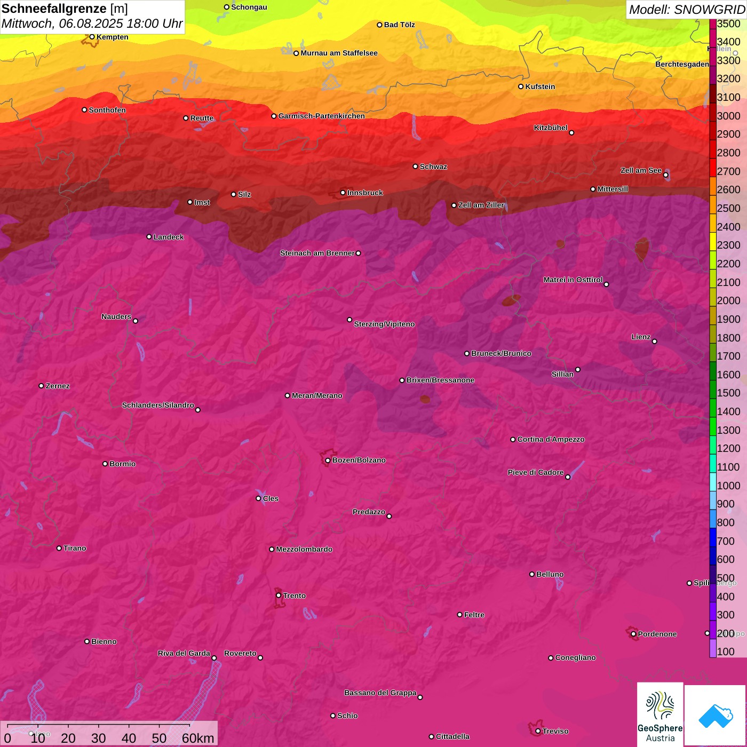
Task: Click the blue hand logo icon
Action: point(716,716)
